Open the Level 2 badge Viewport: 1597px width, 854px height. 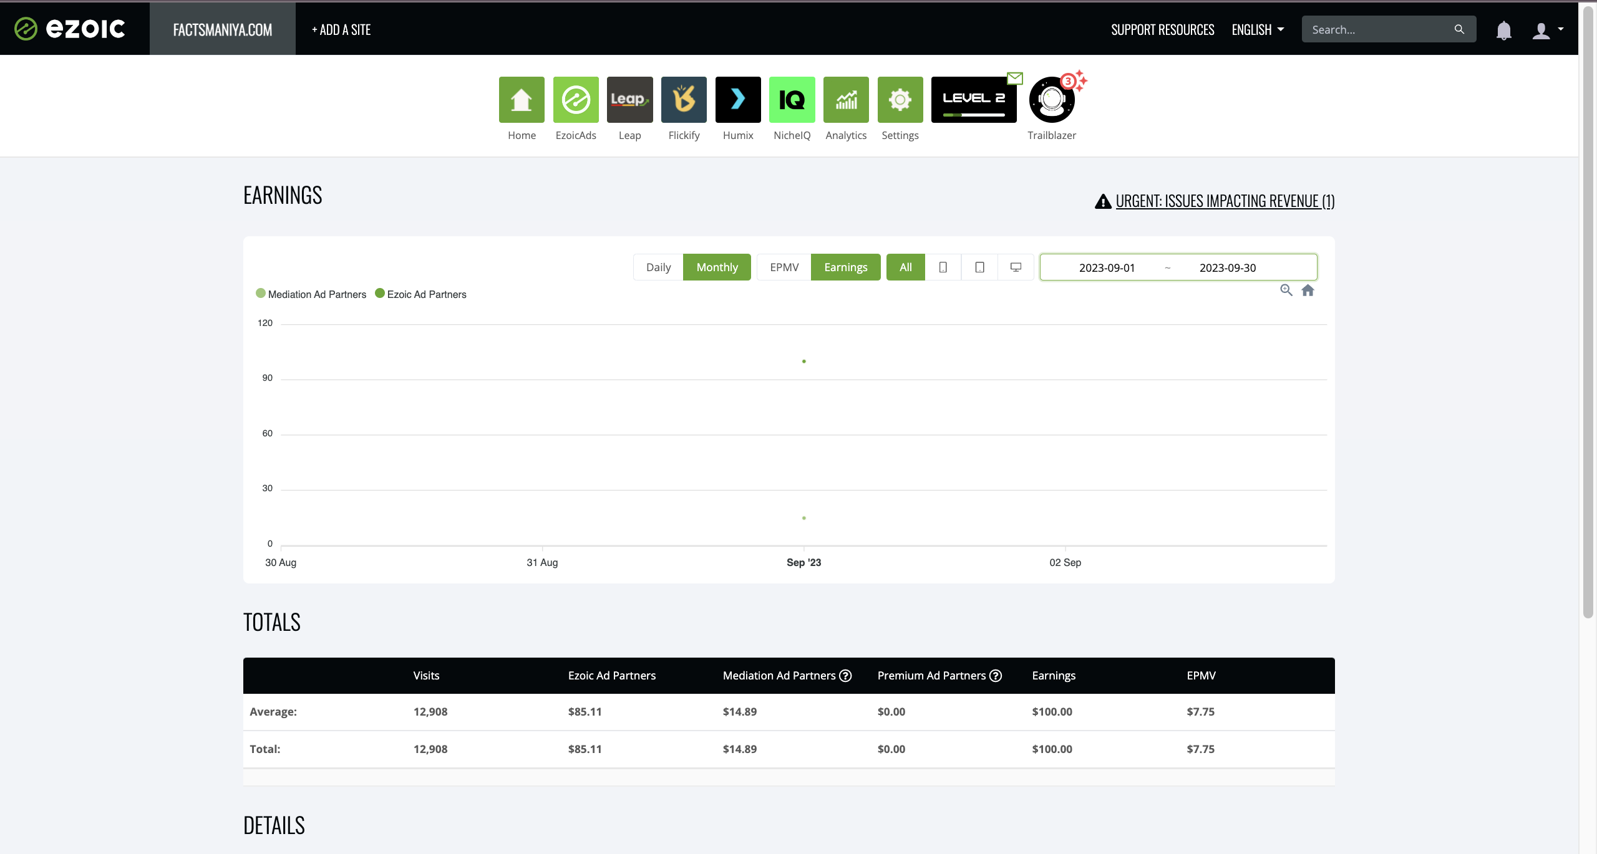point(974,100)
